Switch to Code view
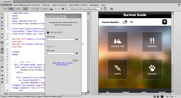This screenshot has width=181, height=98. pyautogui.click(x=5, y=9)
